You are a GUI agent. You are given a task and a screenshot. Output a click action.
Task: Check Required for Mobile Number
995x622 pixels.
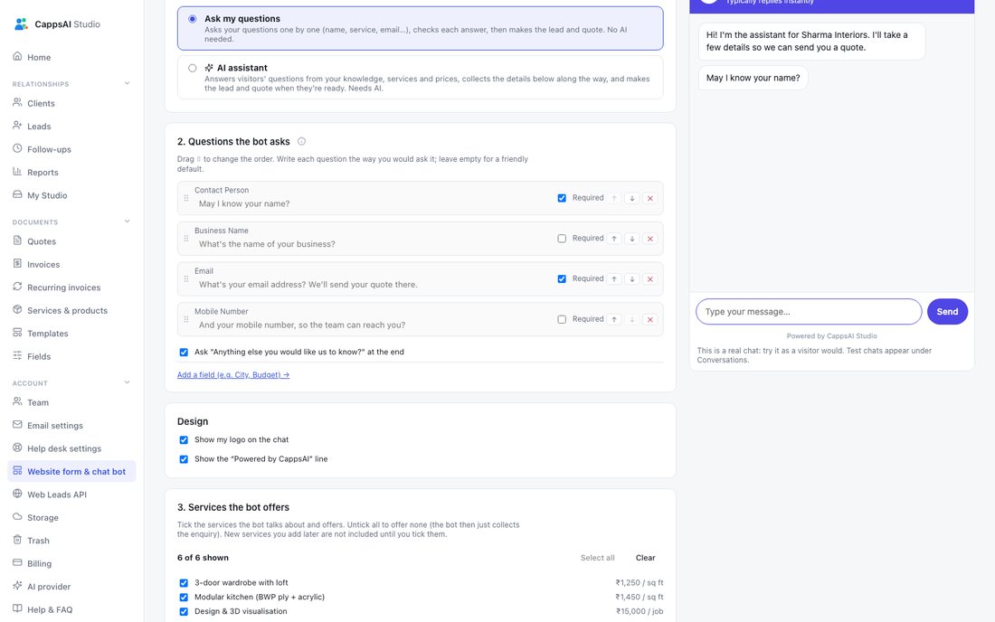[562, 319]
